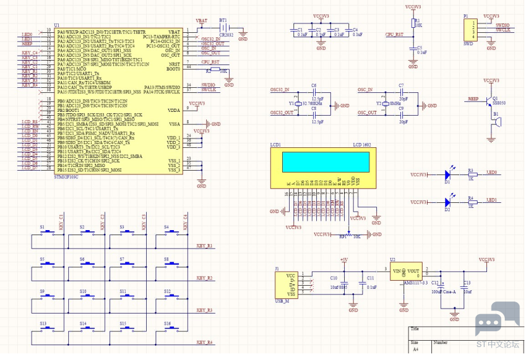Screen dimensions: 525x354
Task: Select resistor R2 on the BOOT0 line
Action: coord(215,70)
